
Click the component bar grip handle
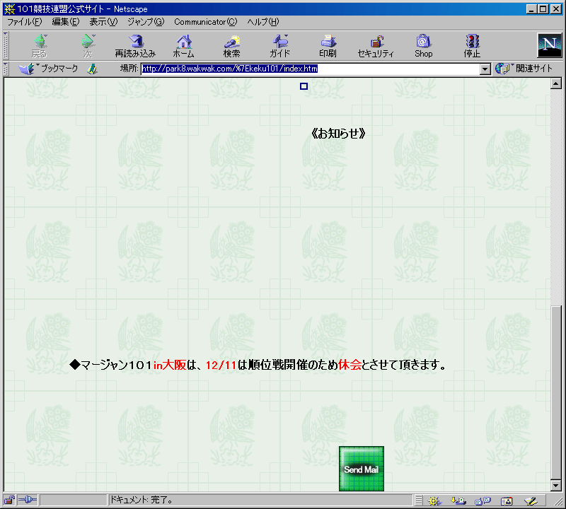419,501
